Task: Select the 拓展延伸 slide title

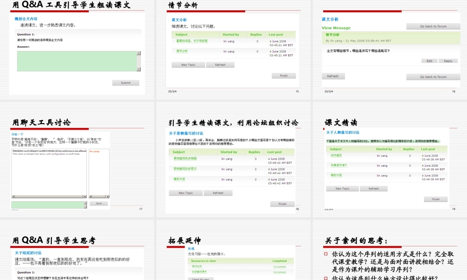Action: click(184, 240)
